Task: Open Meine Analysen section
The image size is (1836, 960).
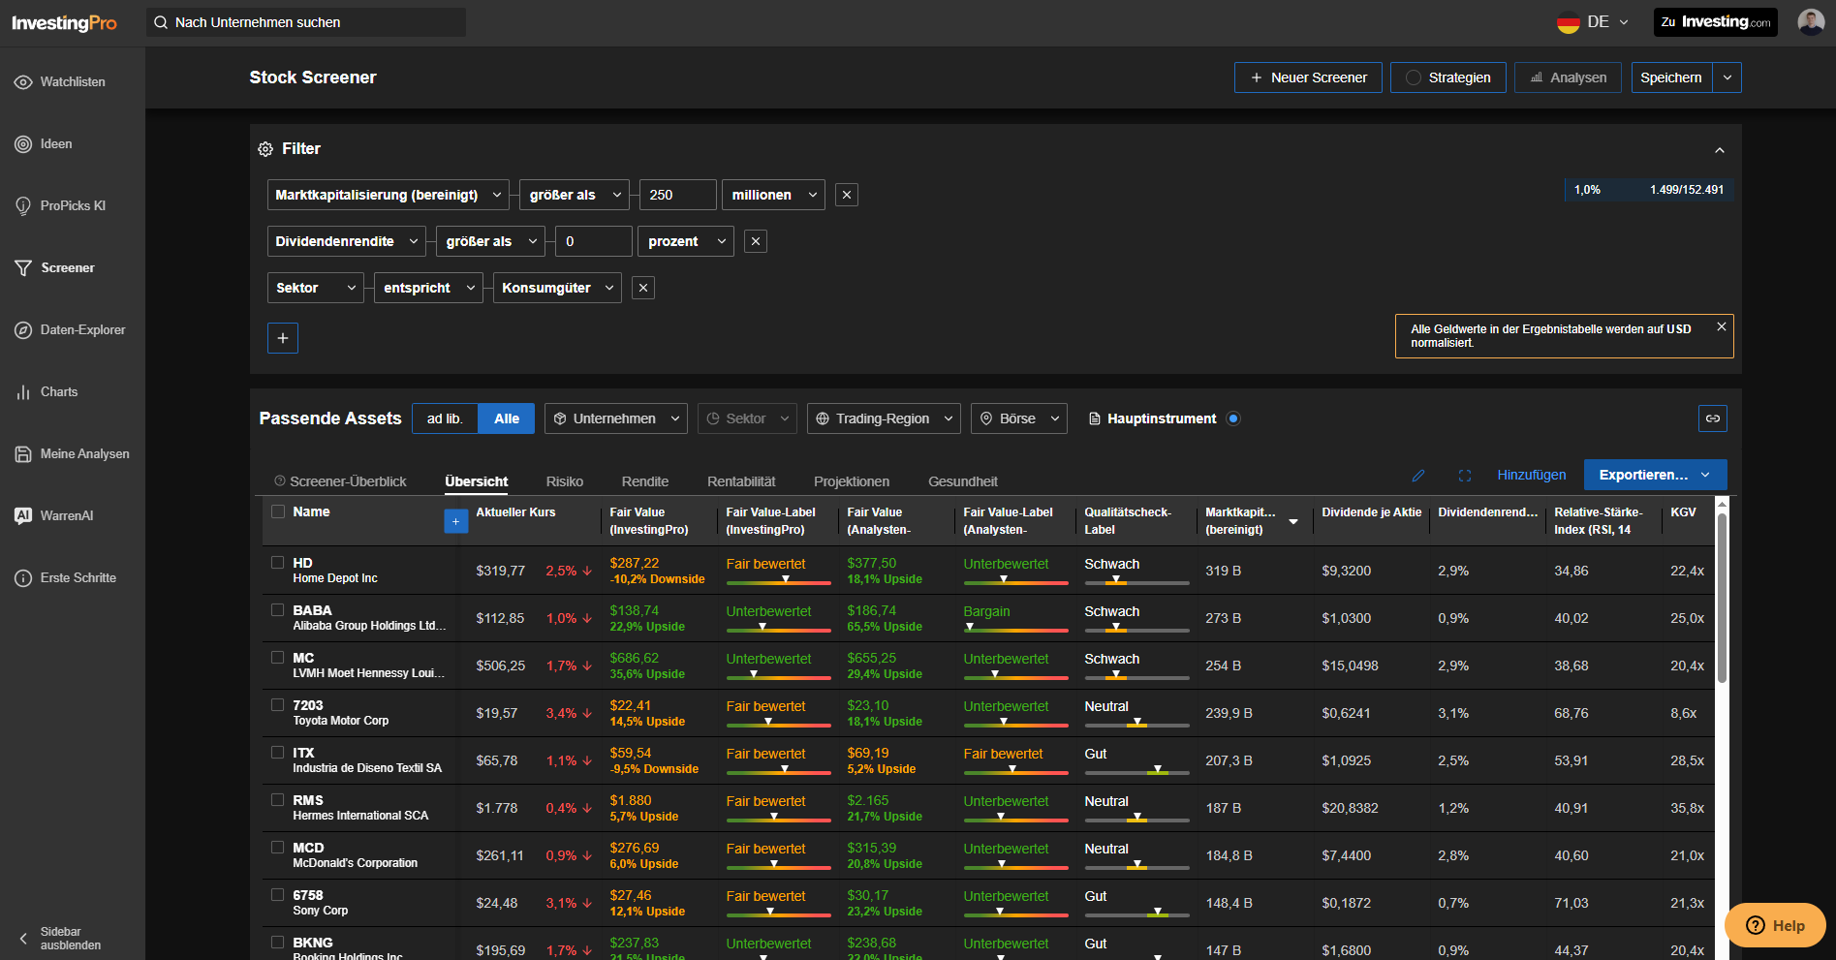Action: pos(72,454)
